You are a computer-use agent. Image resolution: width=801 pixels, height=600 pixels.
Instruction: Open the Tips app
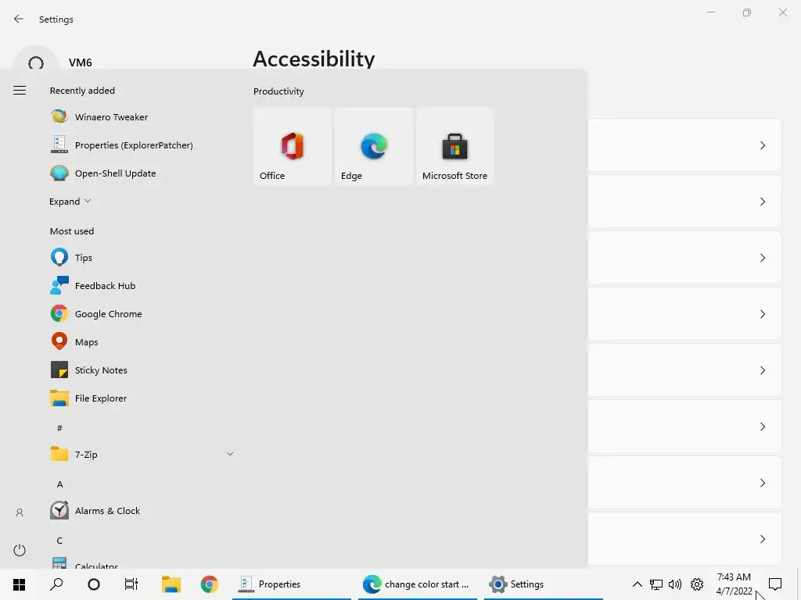point(141,258)
